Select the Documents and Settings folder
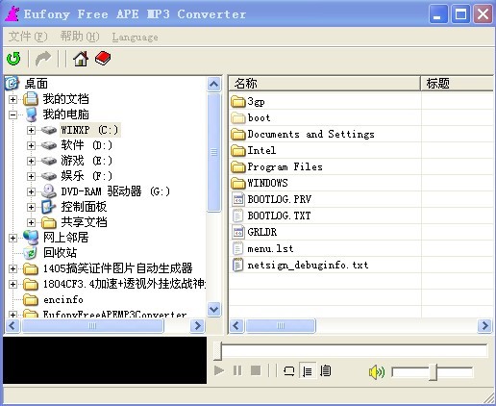Screen dimensions: 496x406 (x=310, y=134)
